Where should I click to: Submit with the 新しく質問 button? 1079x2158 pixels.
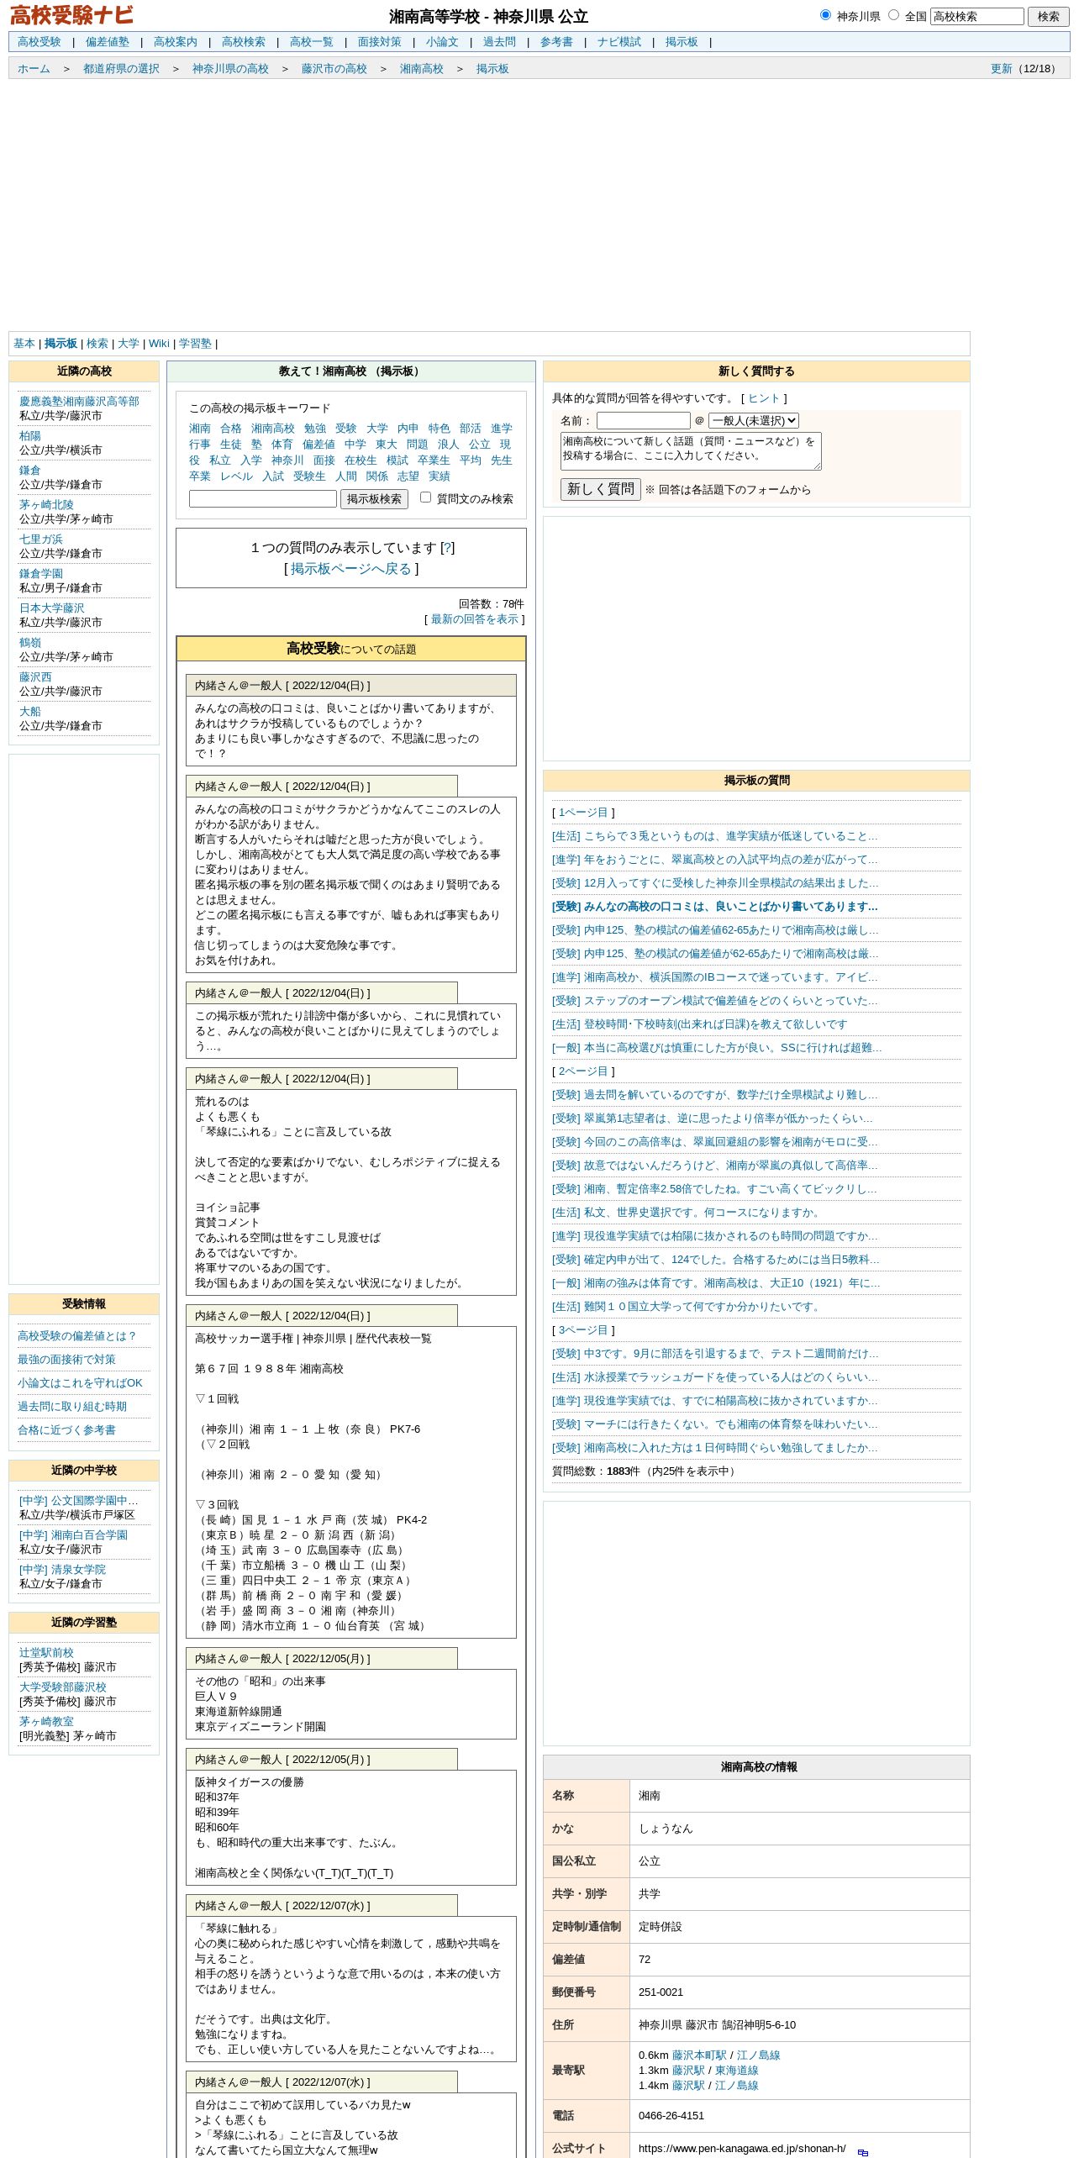pos(600,489)
